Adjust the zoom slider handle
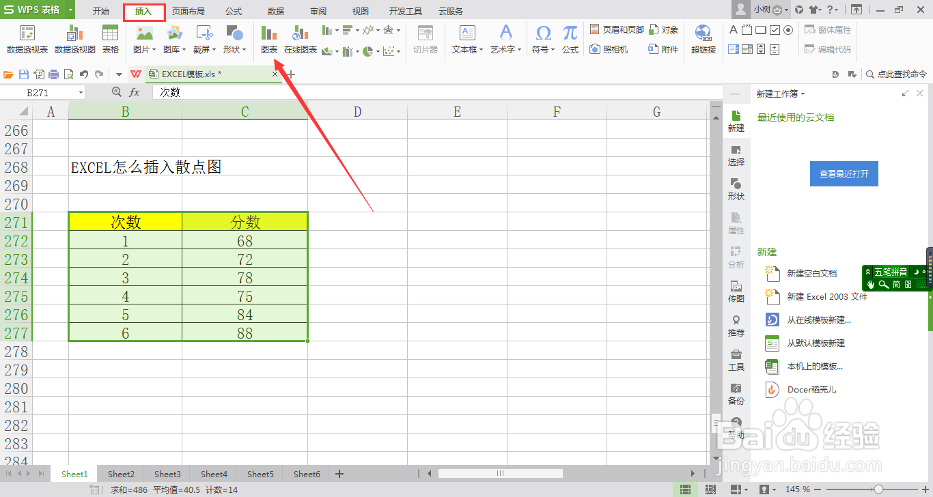This screenshot has height=497, width=933. click(x=878, y=489)
